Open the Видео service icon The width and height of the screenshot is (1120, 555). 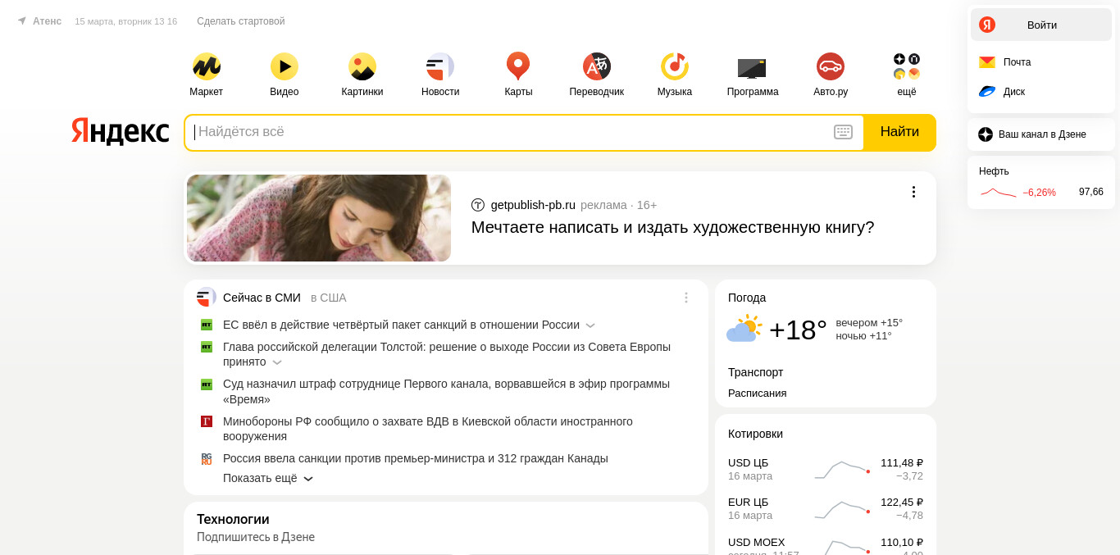pyautogui.click(x=285, y=66)
